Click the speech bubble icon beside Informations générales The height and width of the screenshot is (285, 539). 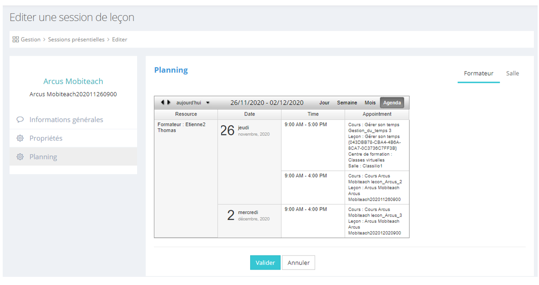click(20, 120)
